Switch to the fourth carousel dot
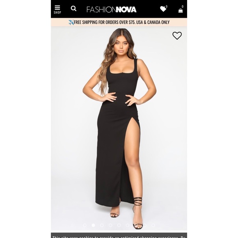238x238 pixels. (110, 225)
